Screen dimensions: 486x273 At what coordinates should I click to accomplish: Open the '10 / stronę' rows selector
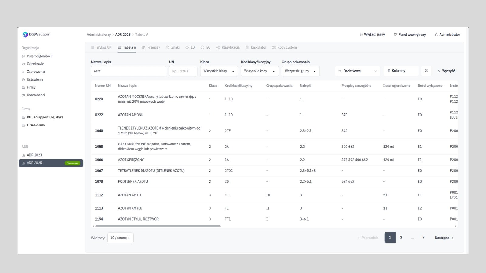pyautogui.click(x=120, y=238)
